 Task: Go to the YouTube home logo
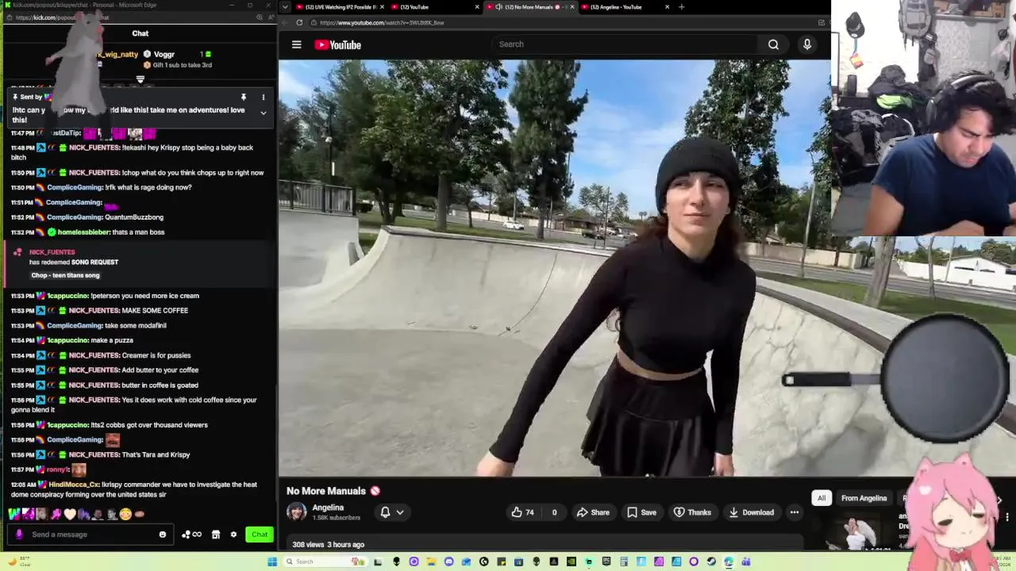[338, 45]
